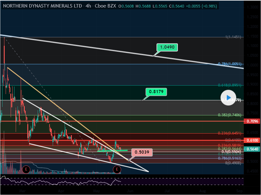Viewport: 261px width, 195px height.
Task: Click the H0.5688 high value in header
Action: (143, 6)
